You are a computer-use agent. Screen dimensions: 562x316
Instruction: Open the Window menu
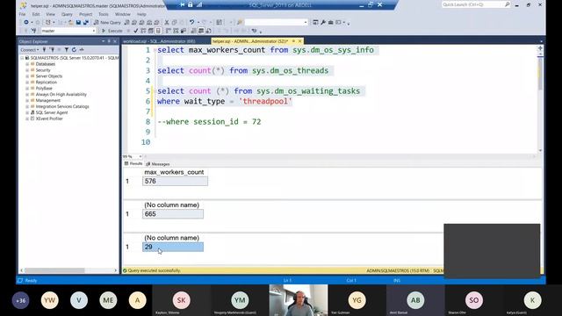click(123, 14)
